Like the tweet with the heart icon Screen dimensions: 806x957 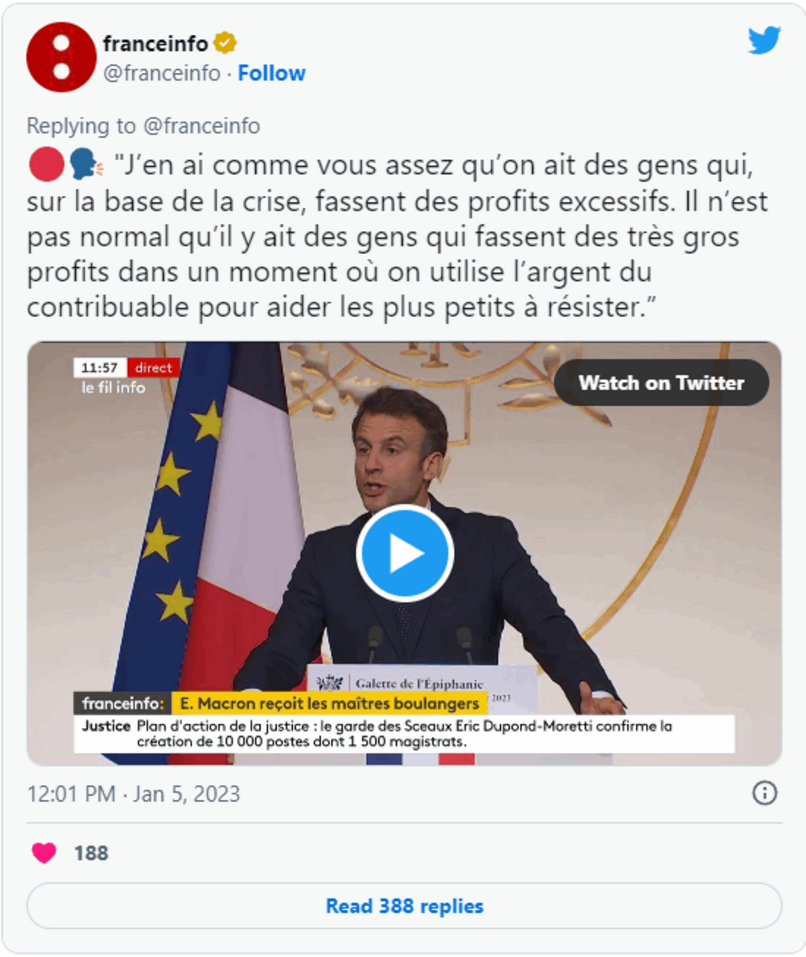[x=44, y=853]
